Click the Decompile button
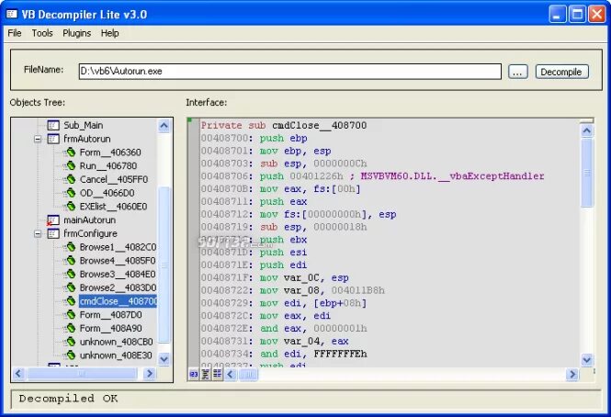611x417 pixels. [562, 72]
